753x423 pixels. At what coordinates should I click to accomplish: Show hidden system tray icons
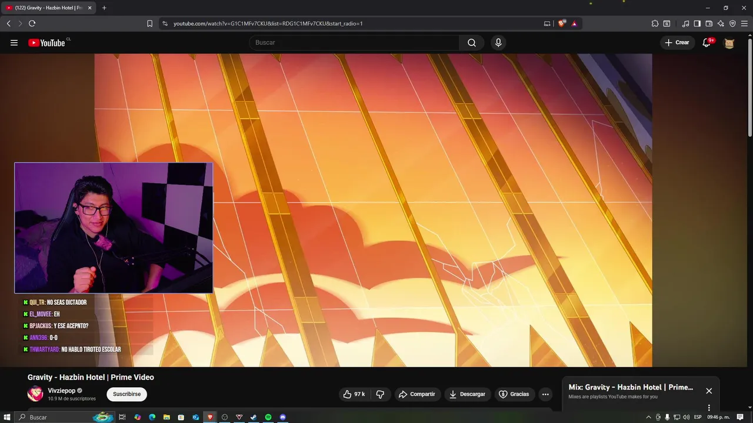tap(649, 417)
